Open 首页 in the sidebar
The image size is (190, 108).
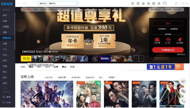click(x=5, y=15)
